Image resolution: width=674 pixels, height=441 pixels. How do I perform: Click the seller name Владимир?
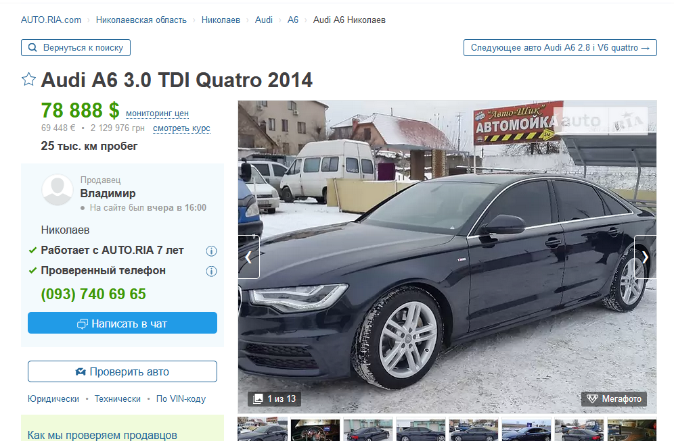click(x=108, y=193)
